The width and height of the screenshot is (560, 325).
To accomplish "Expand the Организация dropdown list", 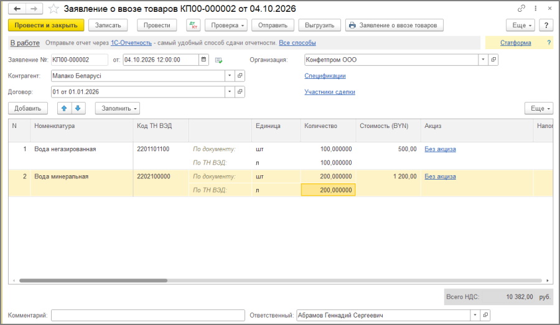I will 483,60.
